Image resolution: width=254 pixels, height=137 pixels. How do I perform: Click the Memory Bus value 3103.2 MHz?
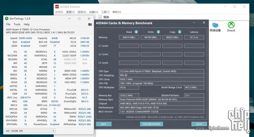129,96
